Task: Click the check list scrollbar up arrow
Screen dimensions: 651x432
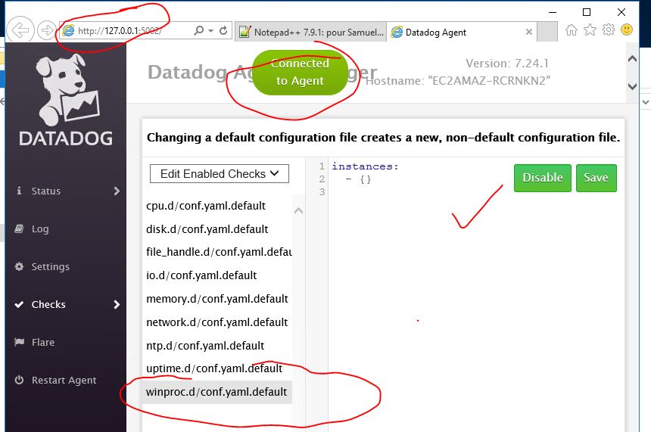Action: [x=298, y=211]
